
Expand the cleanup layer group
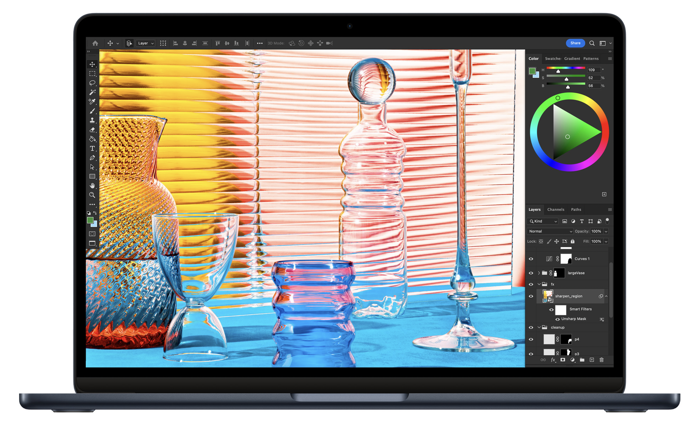[538, 328]
